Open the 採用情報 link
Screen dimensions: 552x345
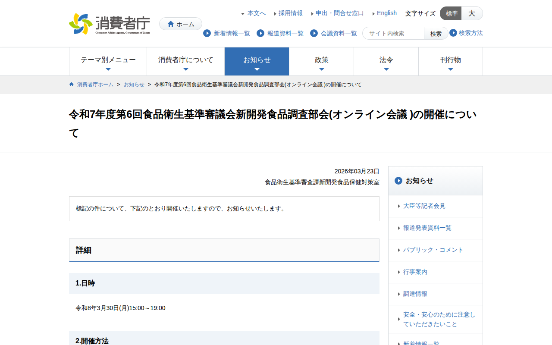coord(291,13)
